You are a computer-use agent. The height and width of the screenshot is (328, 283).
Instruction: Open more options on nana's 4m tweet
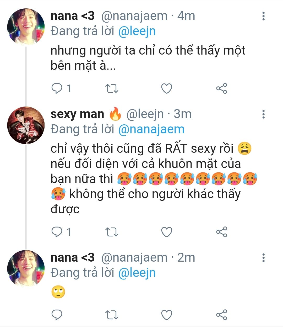tap(263, 16)
